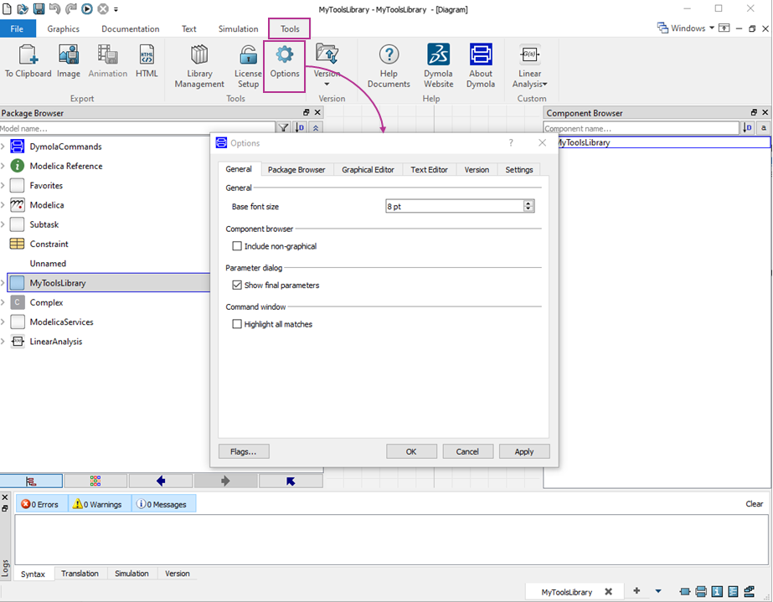Screen dimensions: 773x602
Task: Open Text Editor tab in Options dialog
Action: tap(429, 170)
